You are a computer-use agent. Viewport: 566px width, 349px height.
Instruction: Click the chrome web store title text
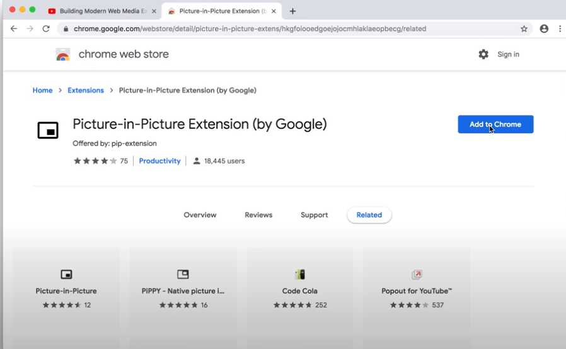[124, 54]
